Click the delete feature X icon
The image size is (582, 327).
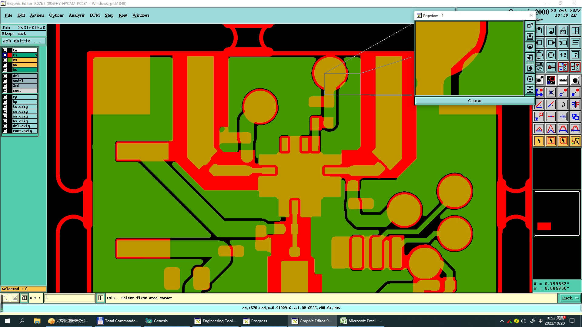pyautogui.click(x=551, y=92)
